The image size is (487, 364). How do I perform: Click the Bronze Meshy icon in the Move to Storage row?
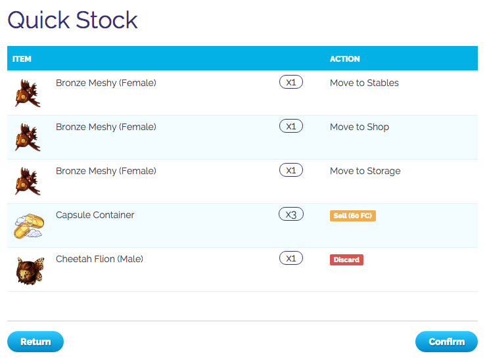[x=28, y=181]
